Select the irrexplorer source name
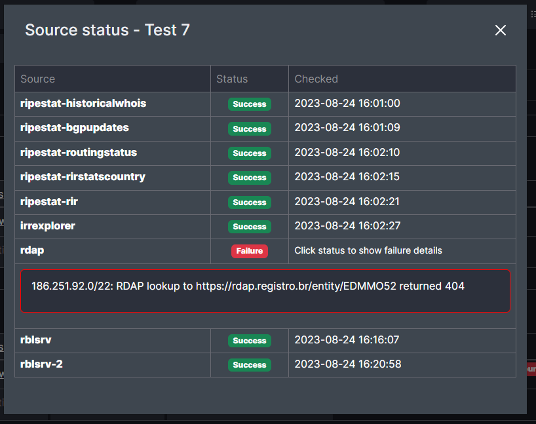The image size is (536, 424). point(48,226)
